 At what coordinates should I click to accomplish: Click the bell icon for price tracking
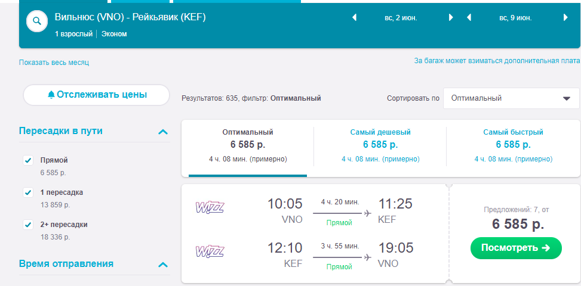pyautogui.click(x=51, y=95)
